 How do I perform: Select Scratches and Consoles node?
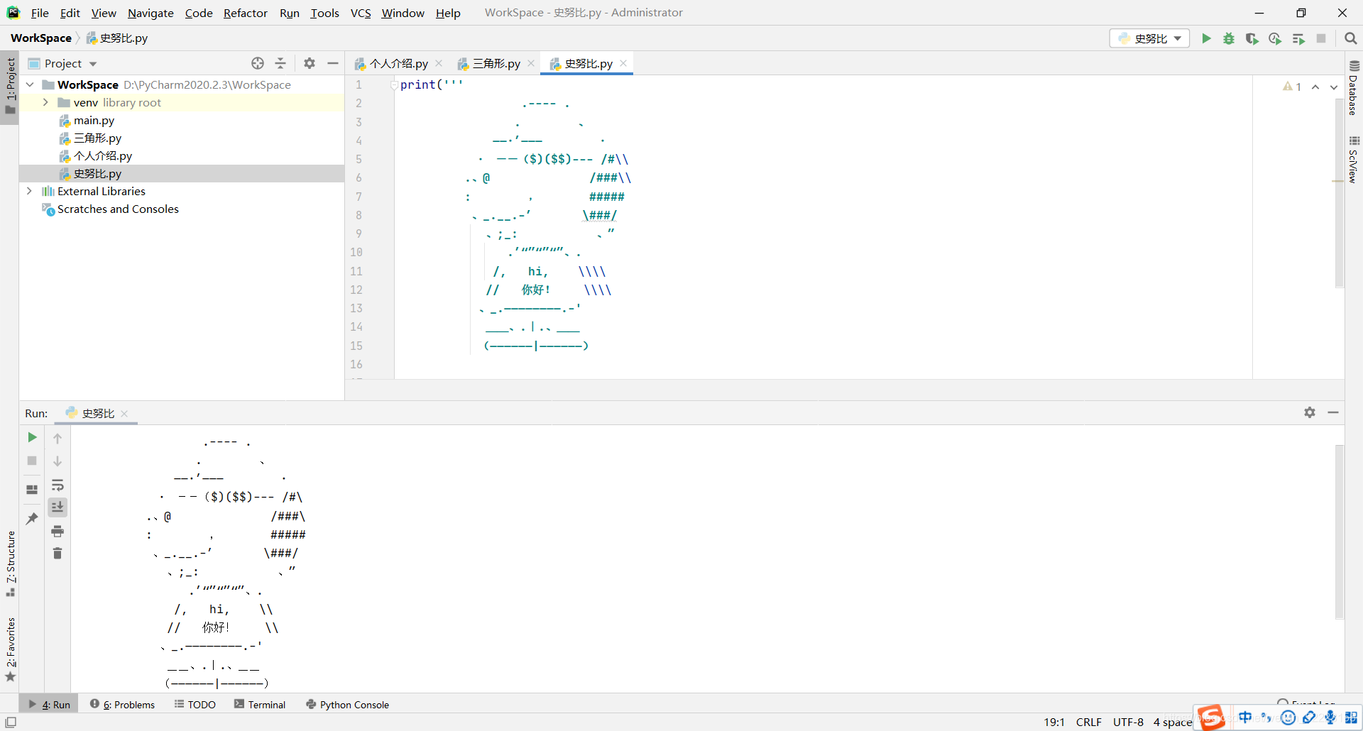[118, 209]
